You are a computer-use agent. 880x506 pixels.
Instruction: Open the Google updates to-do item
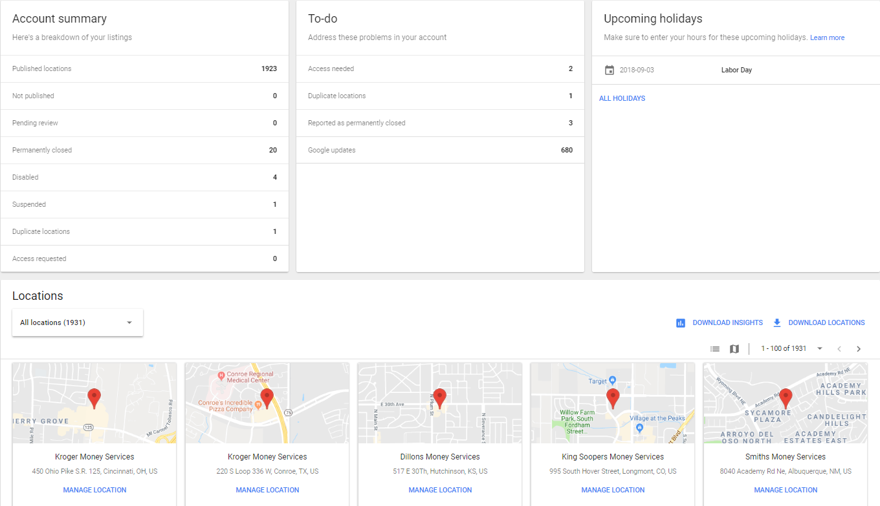tap(440, 150)
